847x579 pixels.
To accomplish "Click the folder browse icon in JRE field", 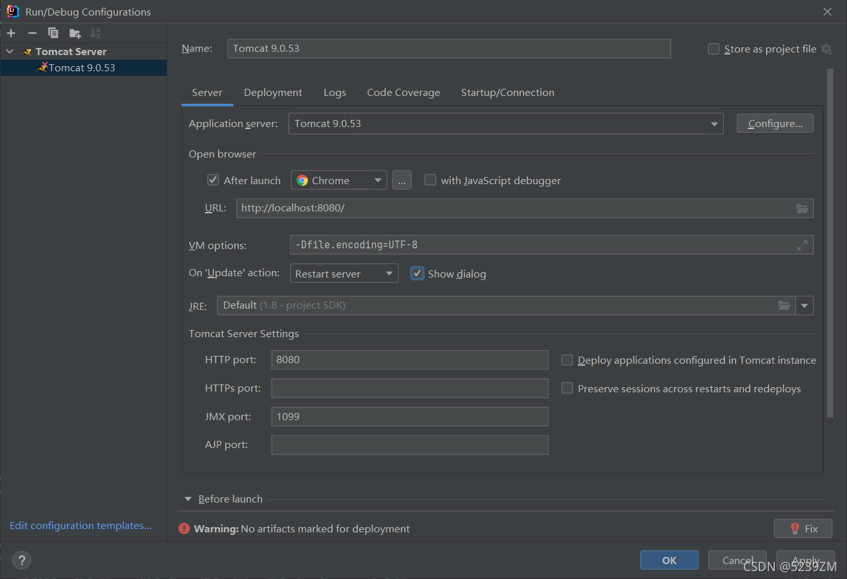I will [x=784, y=305].
